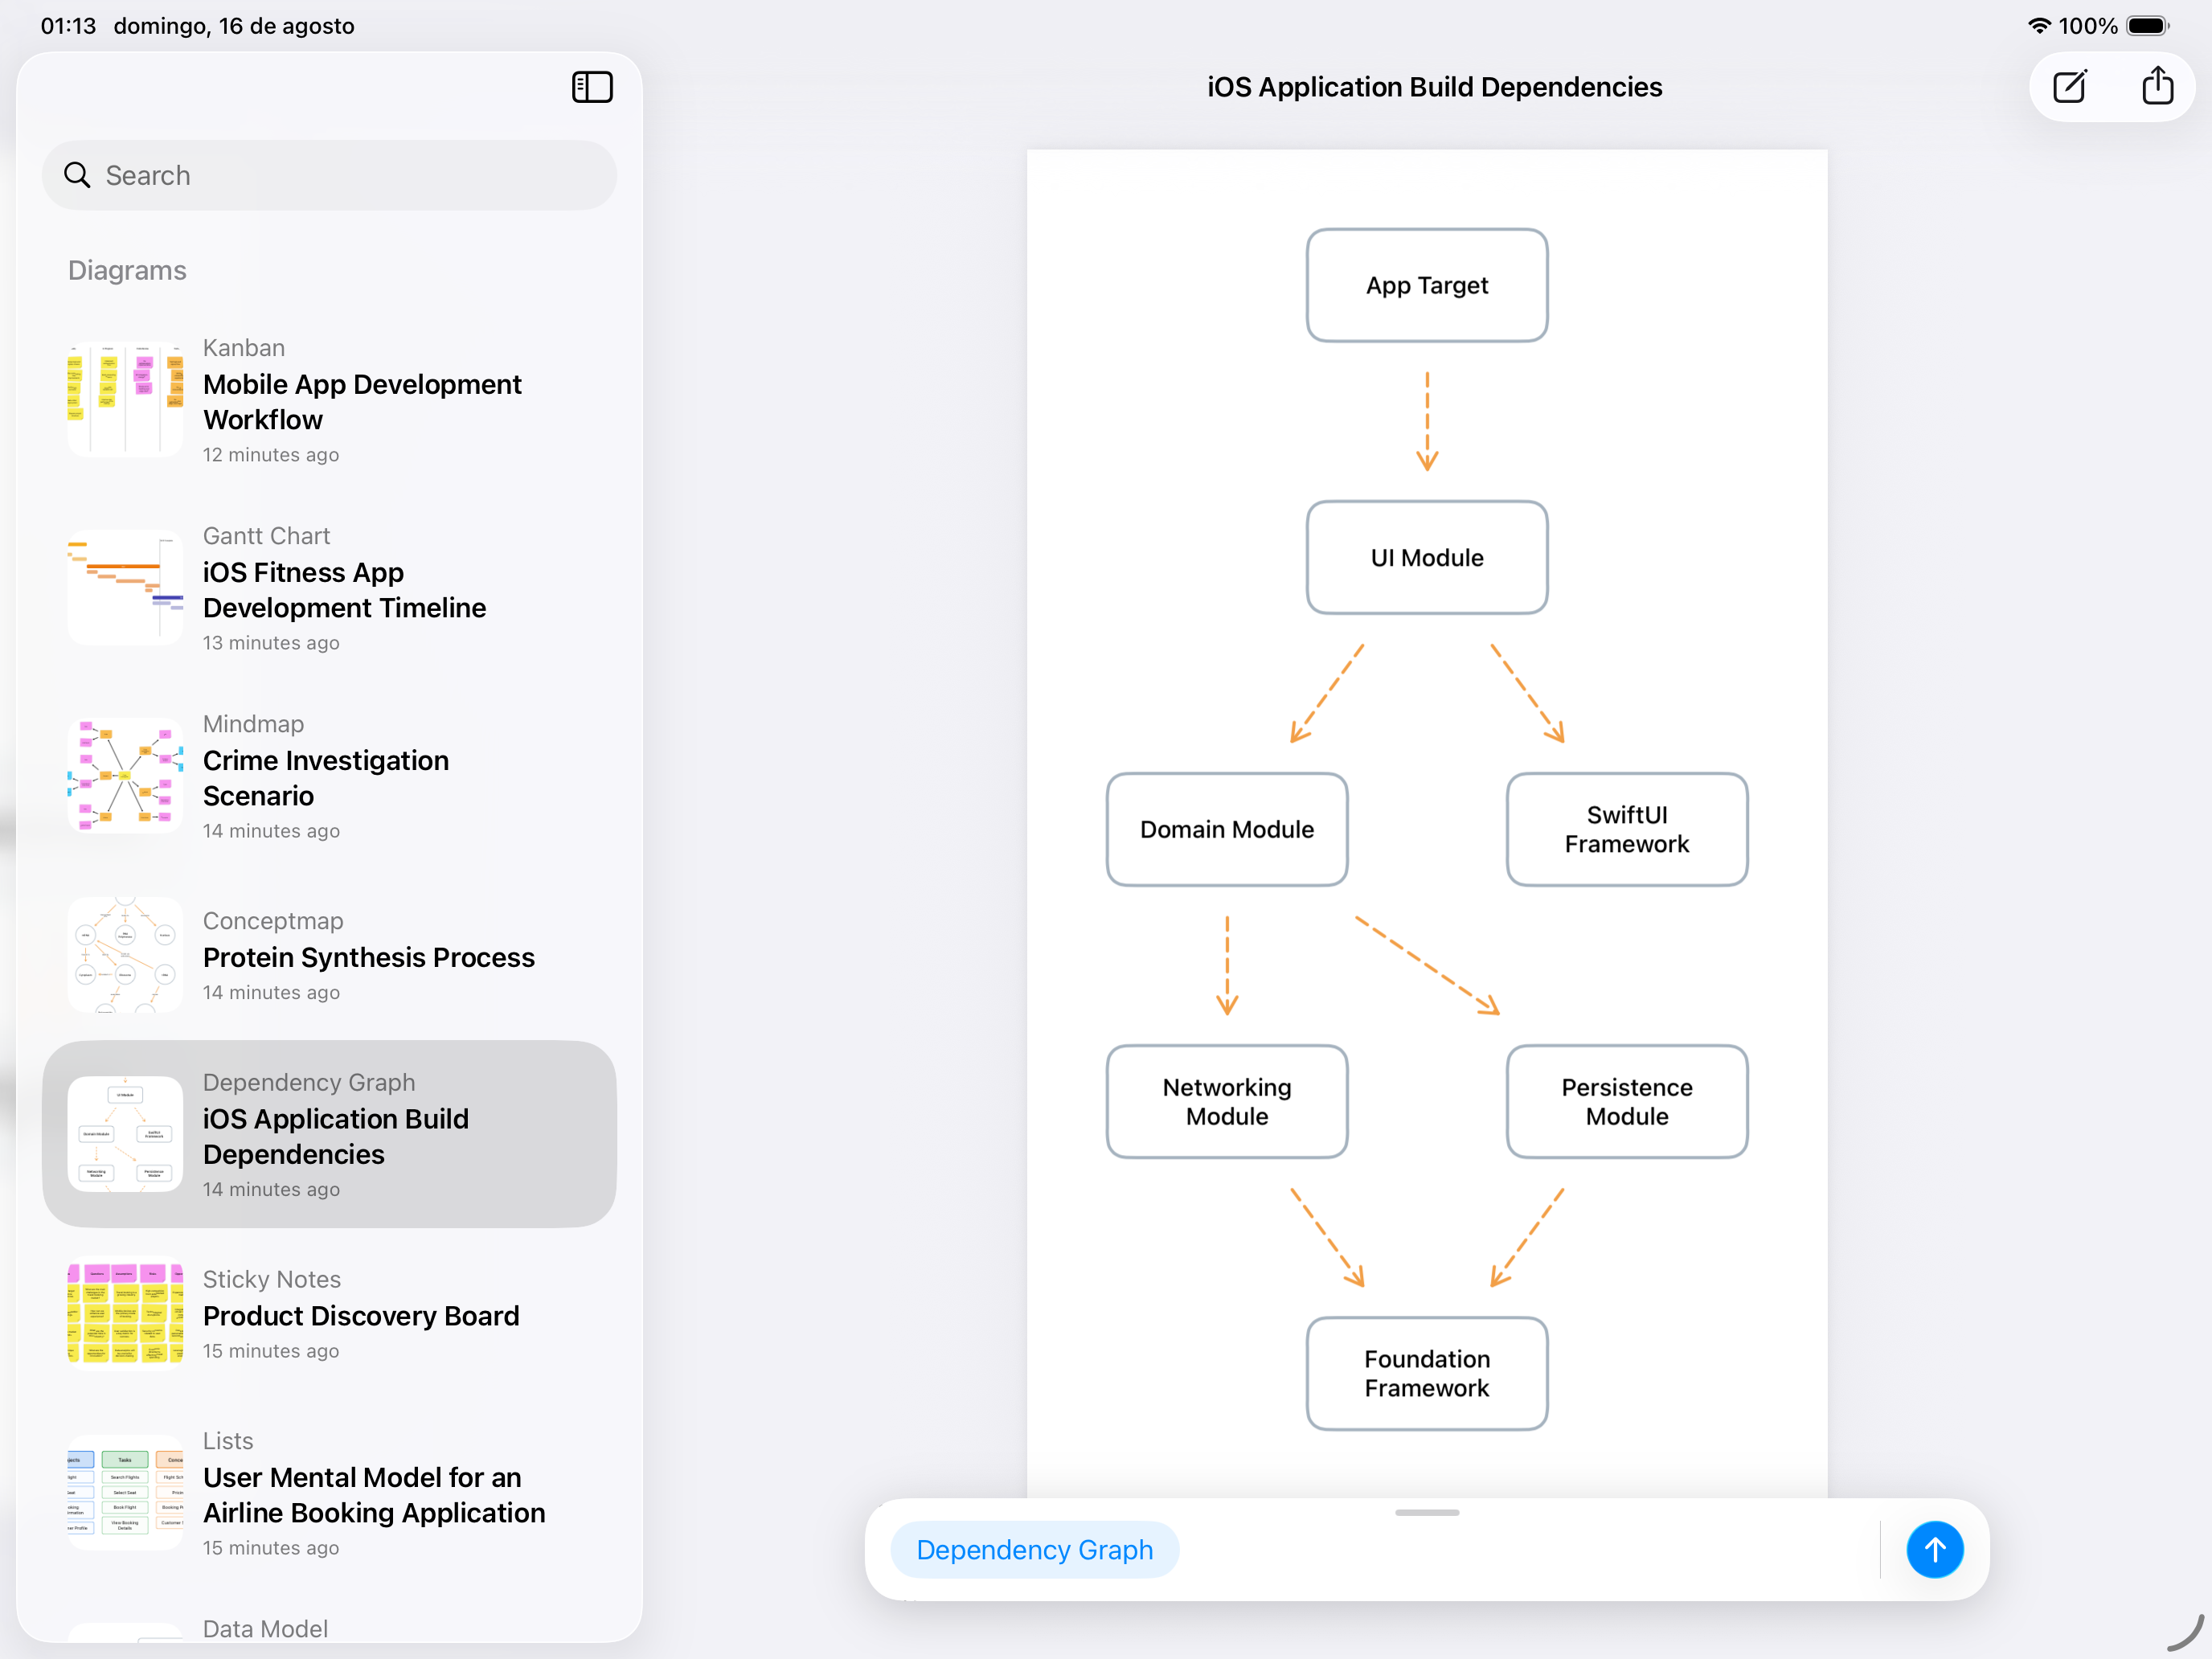The image size is (2212, 1659).
Task: Click arrow from UI Module to SwiftUI Framework
Action: pos(1527,693)
